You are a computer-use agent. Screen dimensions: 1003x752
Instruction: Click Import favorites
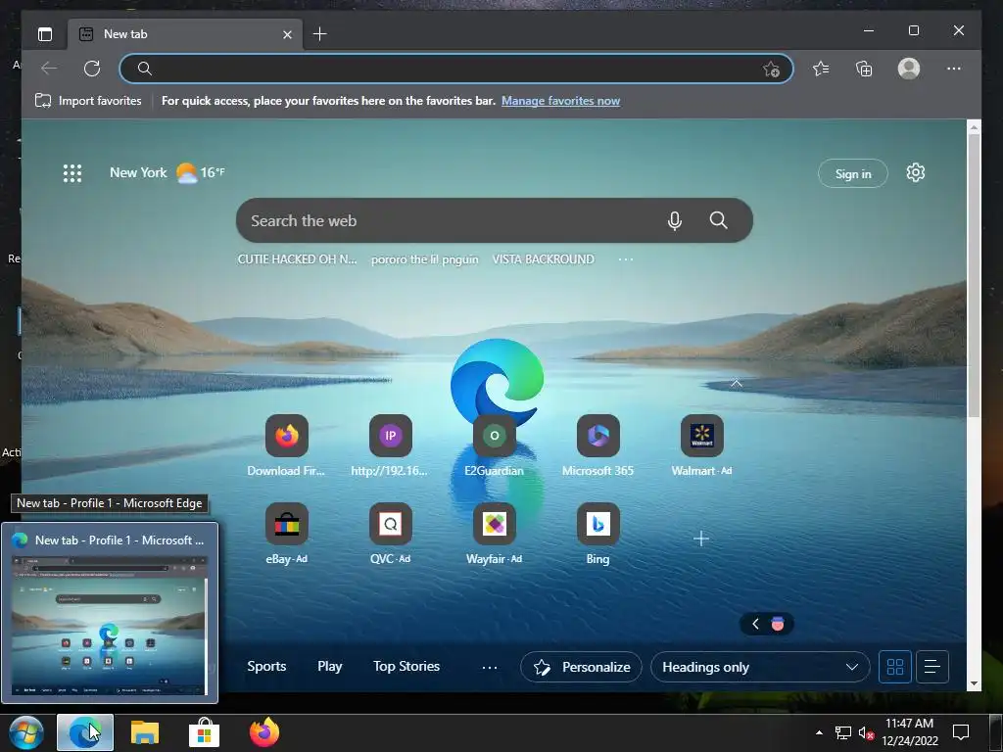coord(88,101)
